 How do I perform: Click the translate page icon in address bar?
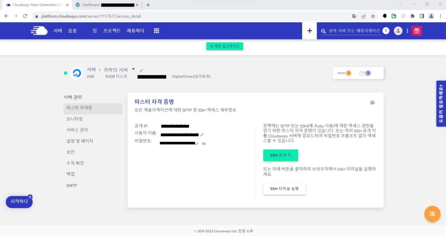[x=354, y=16]
